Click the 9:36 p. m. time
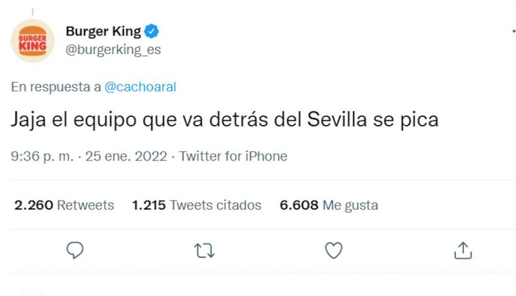 coord(42,156)
